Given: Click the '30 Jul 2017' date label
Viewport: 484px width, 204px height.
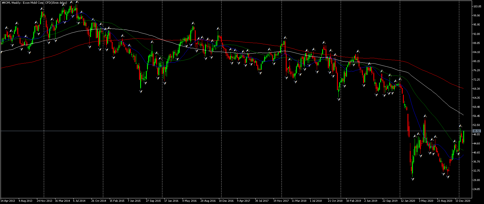Looking at the screenshot, I should coord(262,201).
